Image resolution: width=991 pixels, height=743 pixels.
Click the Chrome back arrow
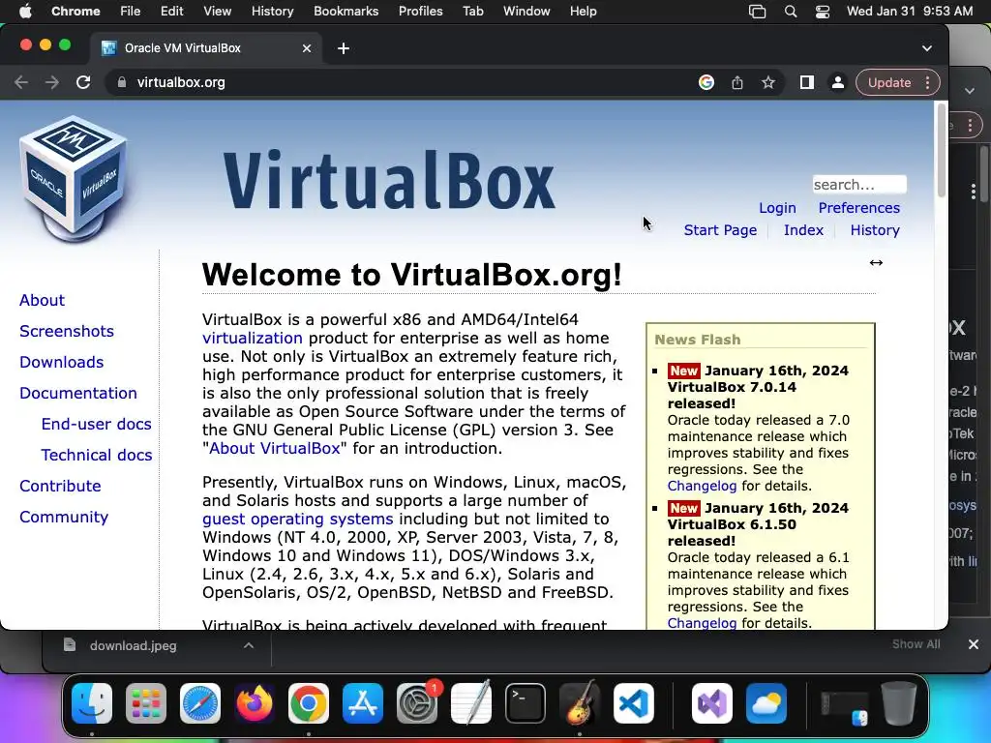21,83
